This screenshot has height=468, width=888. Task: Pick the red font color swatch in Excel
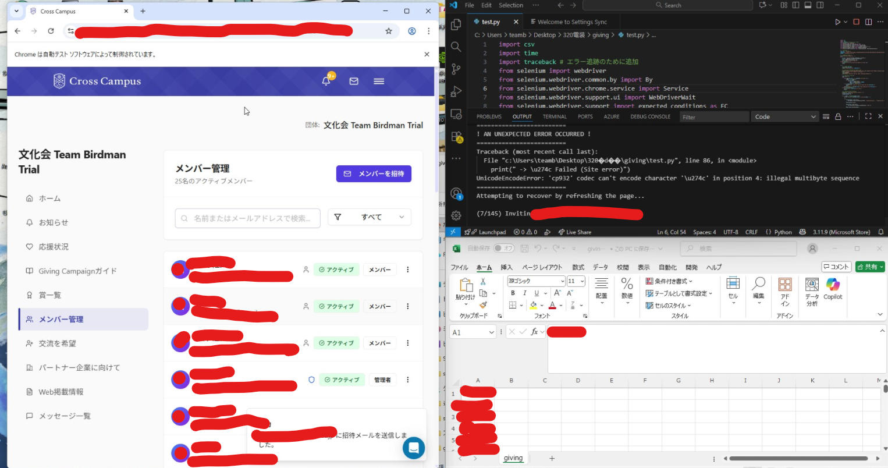pyautogui.click(x=552, y=306)
